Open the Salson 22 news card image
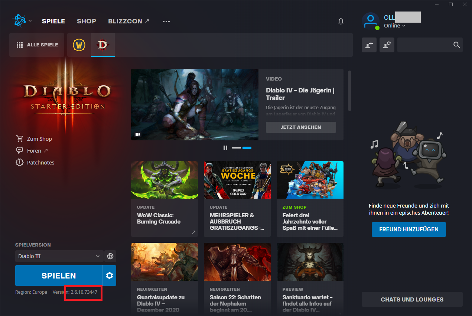The width and height of the screenshot is (472, 316). pyautogui.click(x=237, y=262)
